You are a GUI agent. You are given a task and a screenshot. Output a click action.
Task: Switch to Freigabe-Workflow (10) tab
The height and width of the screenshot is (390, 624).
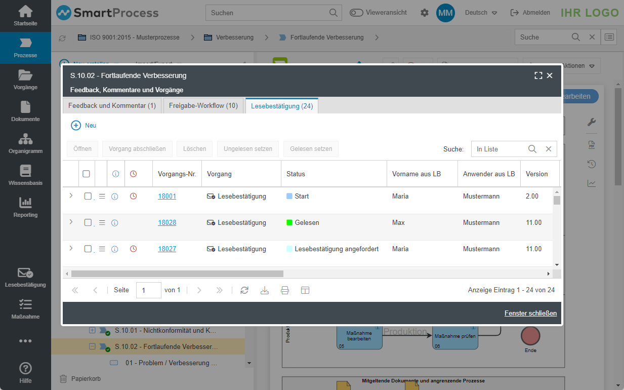coord(203,106)
